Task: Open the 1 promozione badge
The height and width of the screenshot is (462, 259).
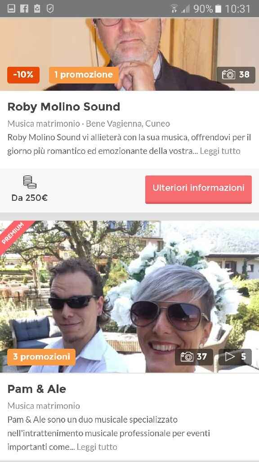Action: coord(84,75)
